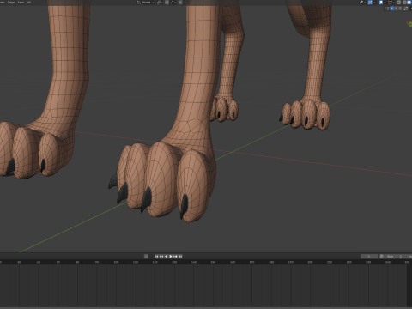Screen dimensions: 412x309
Task: Toggle viewport overlays
Action: [380, 3]
